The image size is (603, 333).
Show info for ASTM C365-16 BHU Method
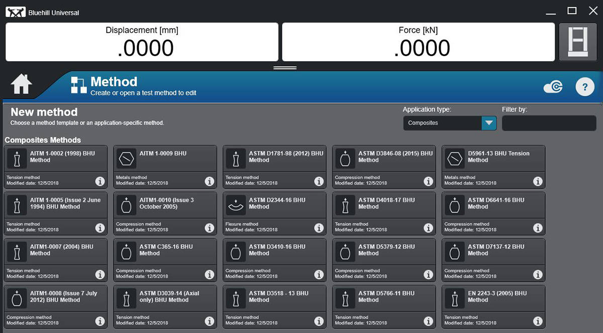[x=209, y=274]
